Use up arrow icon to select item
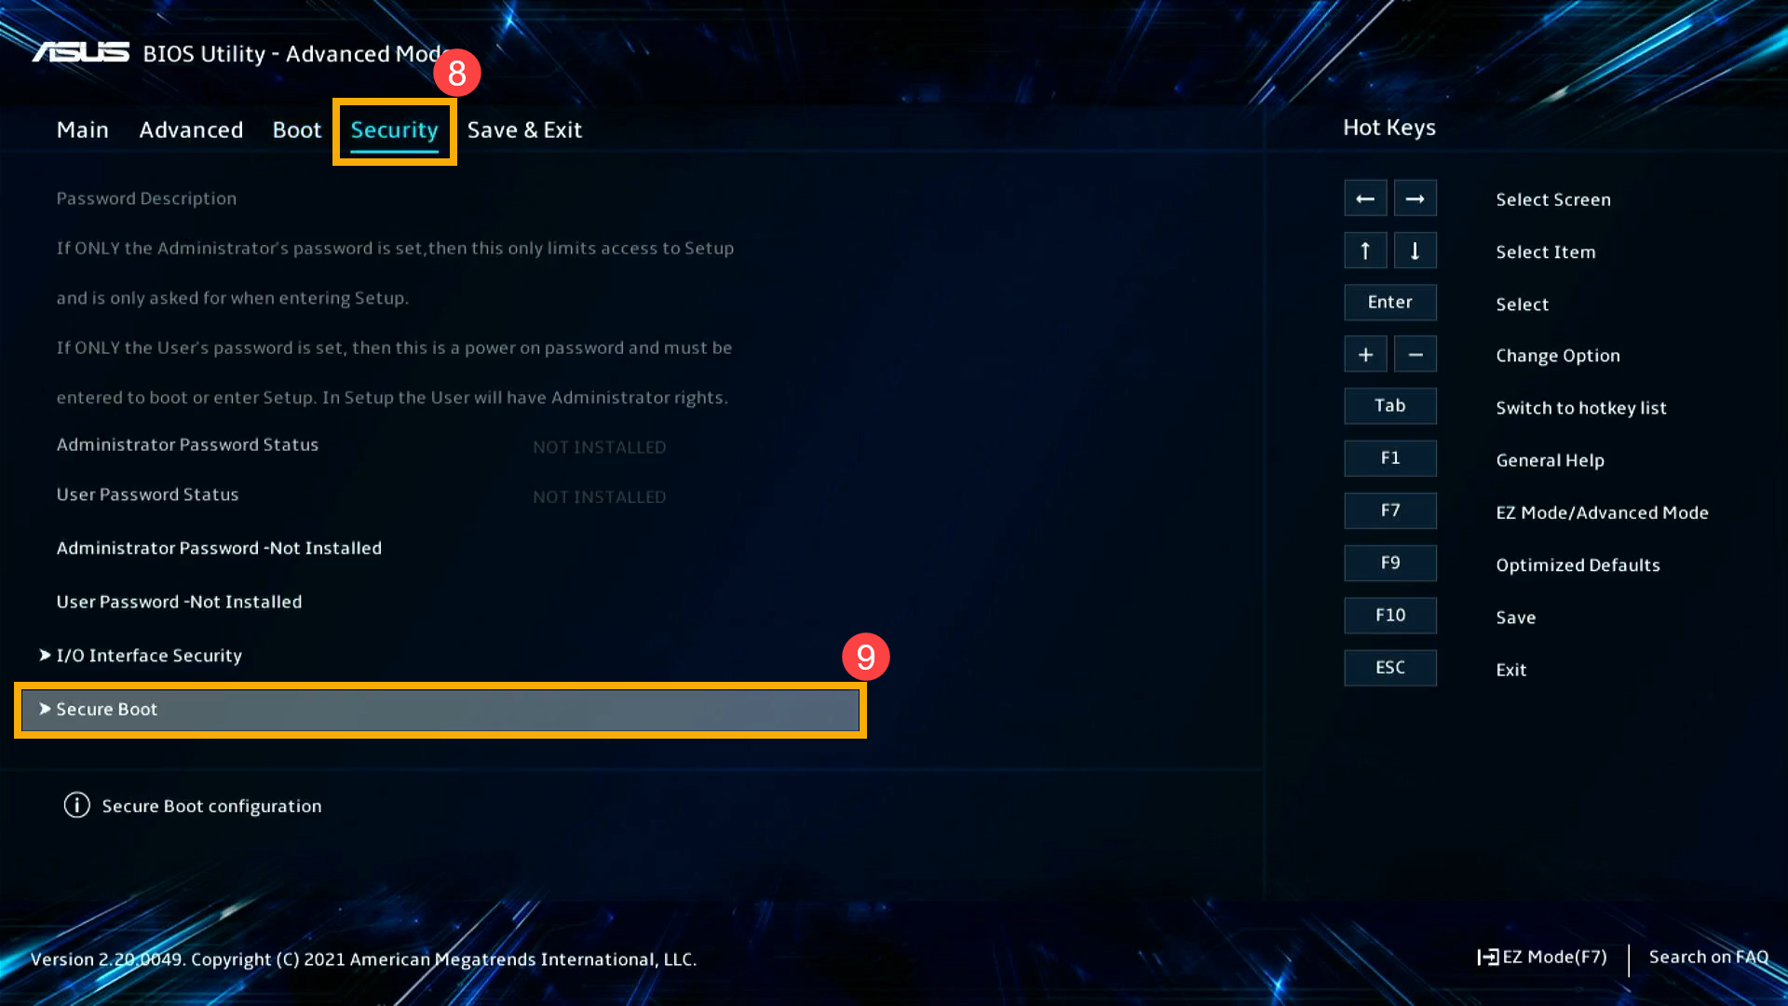Image resolution: width=1788 pixels, height=1006 pixels. [x=1365, y=251]
